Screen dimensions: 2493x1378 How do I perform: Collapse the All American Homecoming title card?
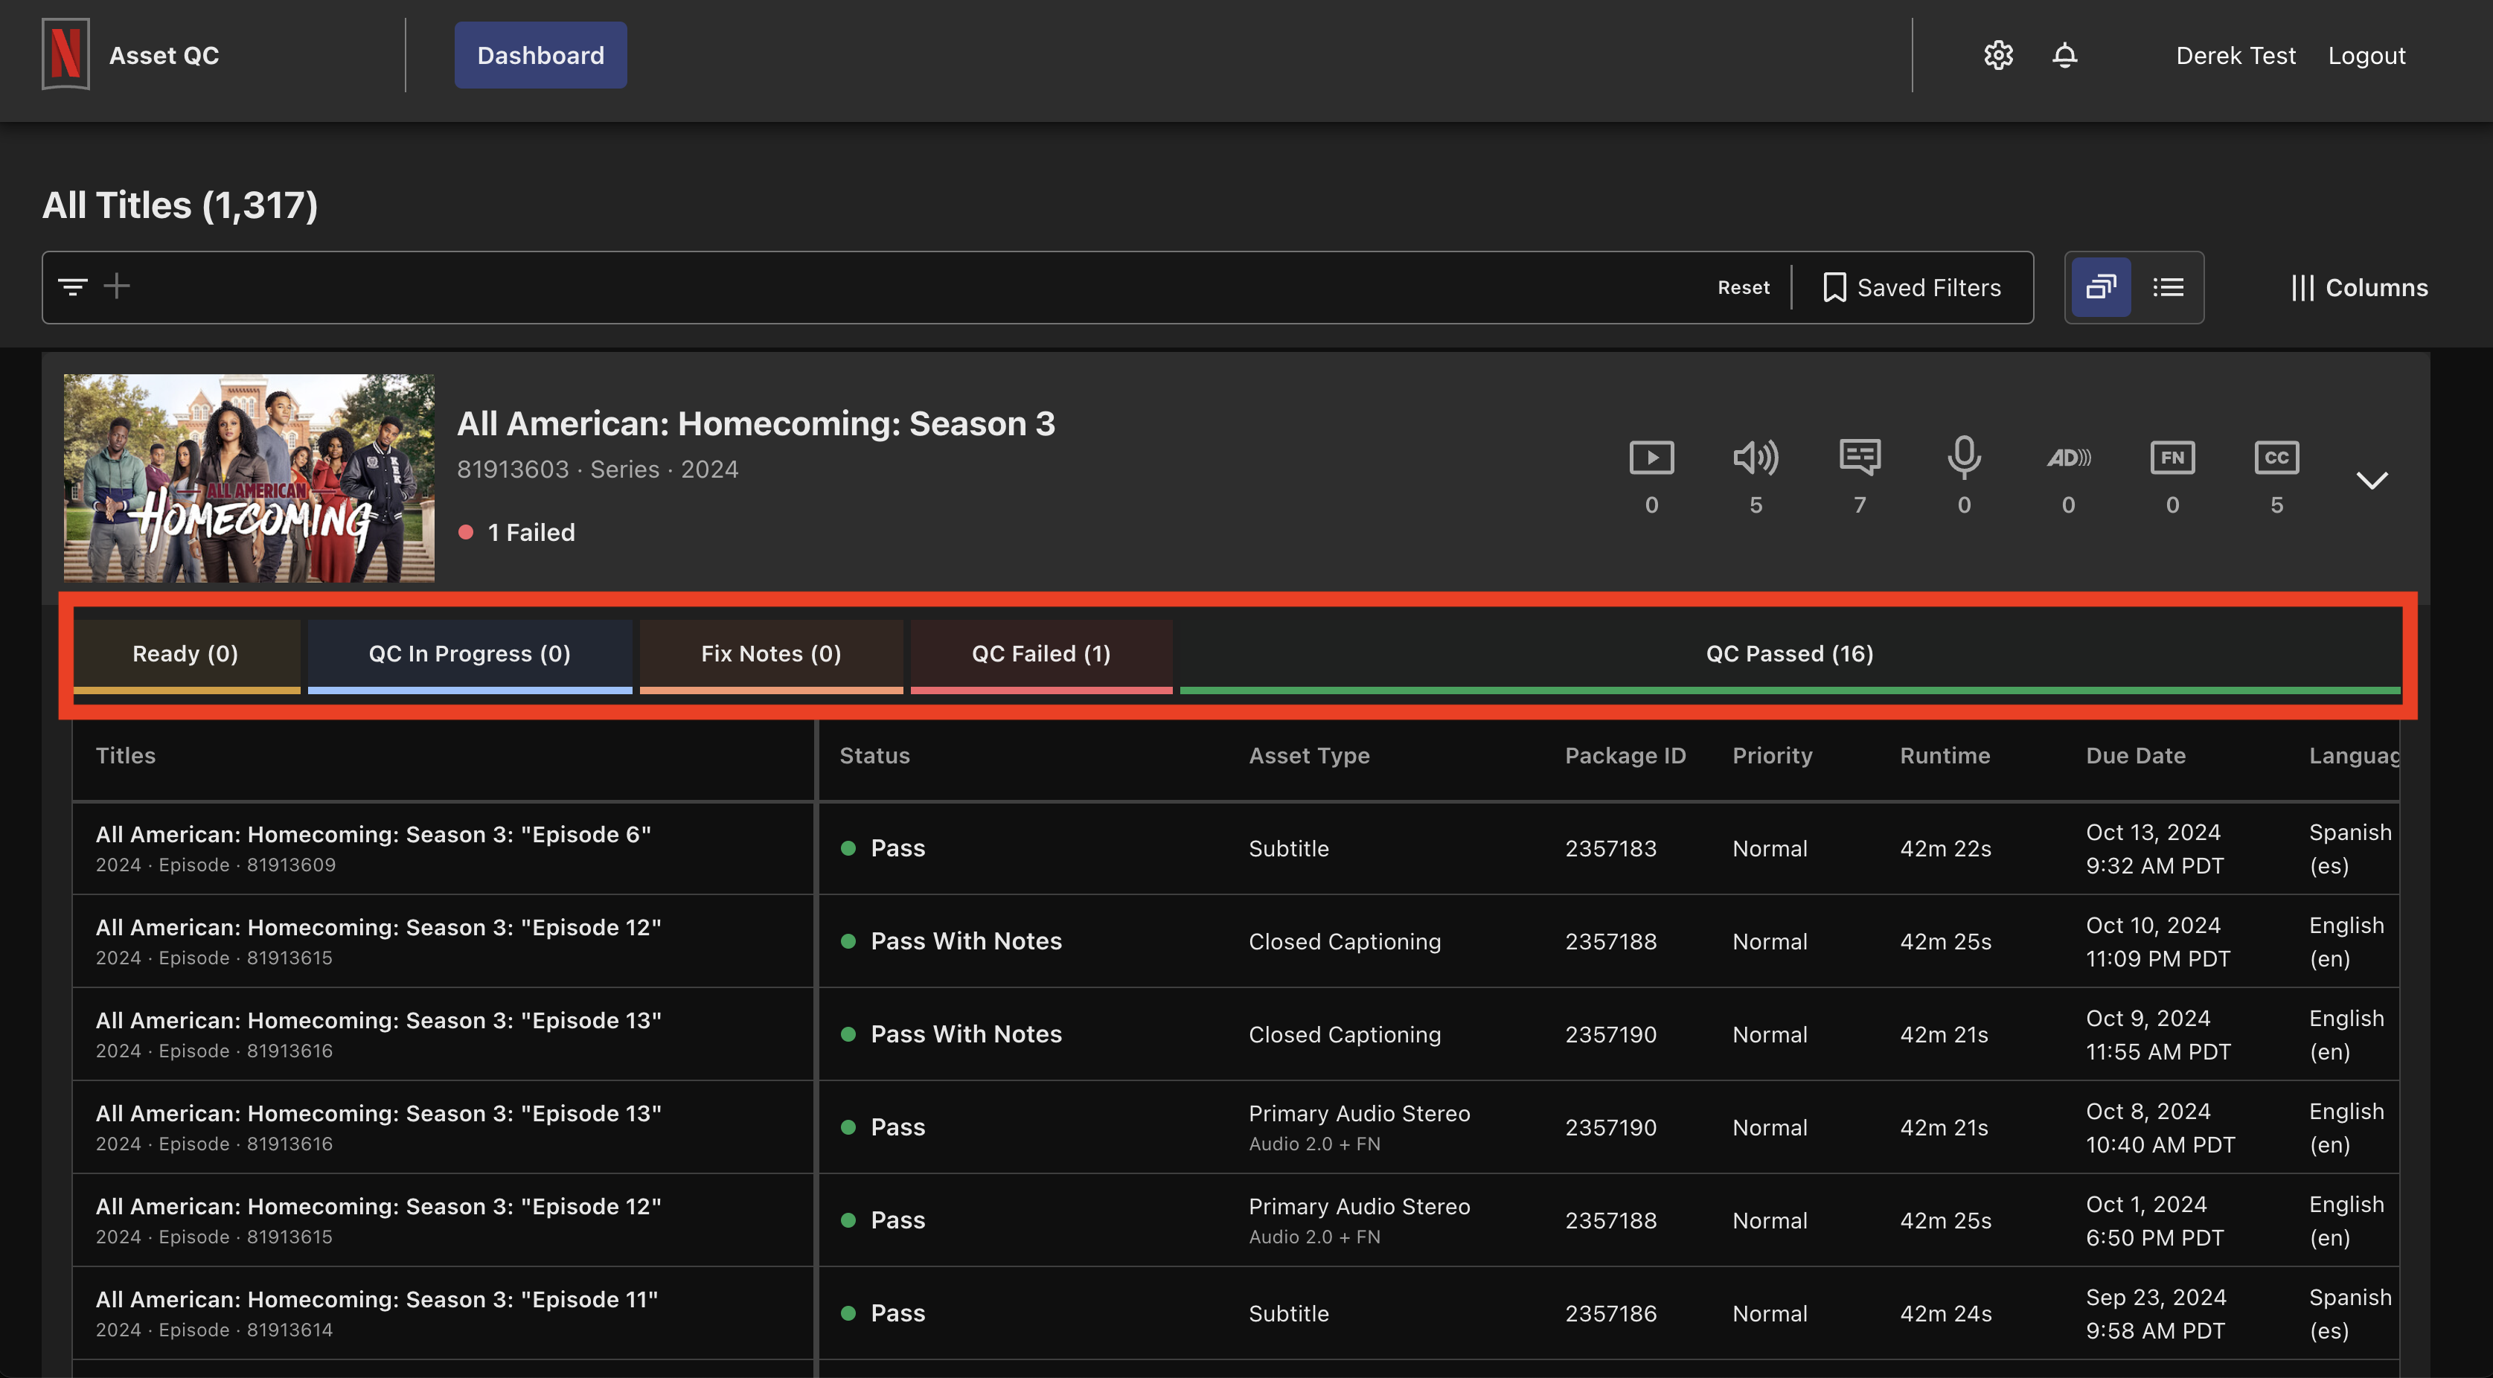pos(2371,480)
